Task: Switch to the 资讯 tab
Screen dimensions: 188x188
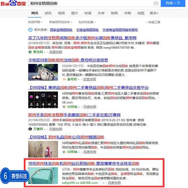Action: click(x=48, y=13)
